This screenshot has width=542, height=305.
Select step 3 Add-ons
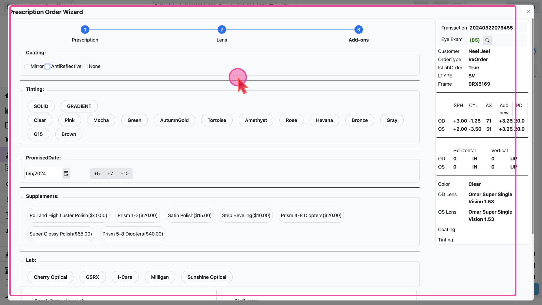click(x=358, y=30)
